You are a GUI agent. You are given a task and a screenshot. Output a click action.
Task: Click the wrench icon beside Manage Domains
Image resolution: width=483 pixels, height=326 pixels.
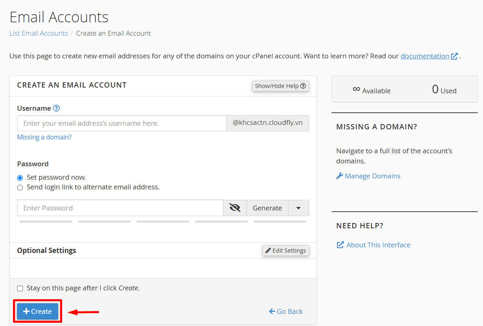point(340,176)
